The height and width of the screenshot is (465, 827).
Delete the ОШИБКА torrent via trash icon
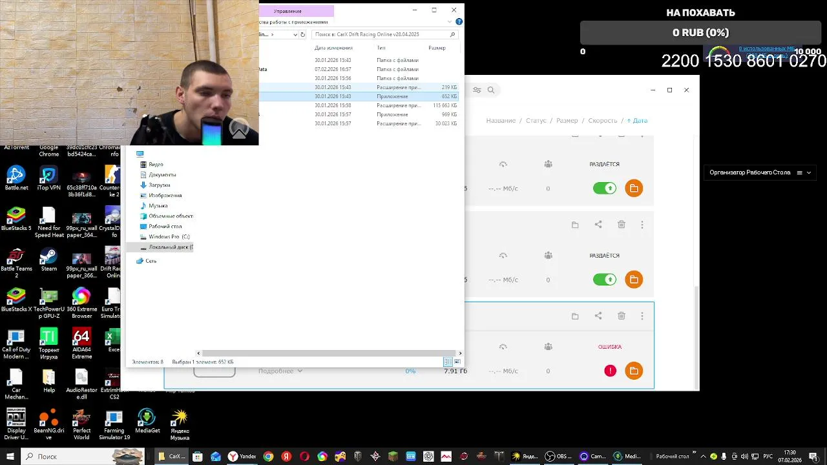622,316
